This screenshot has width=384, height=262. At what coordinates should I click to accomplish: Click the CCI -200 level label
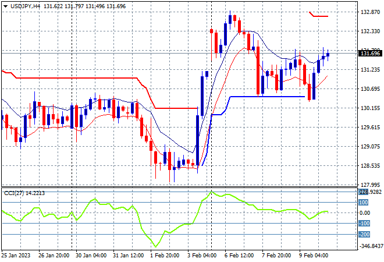click(x=364, y=235)
